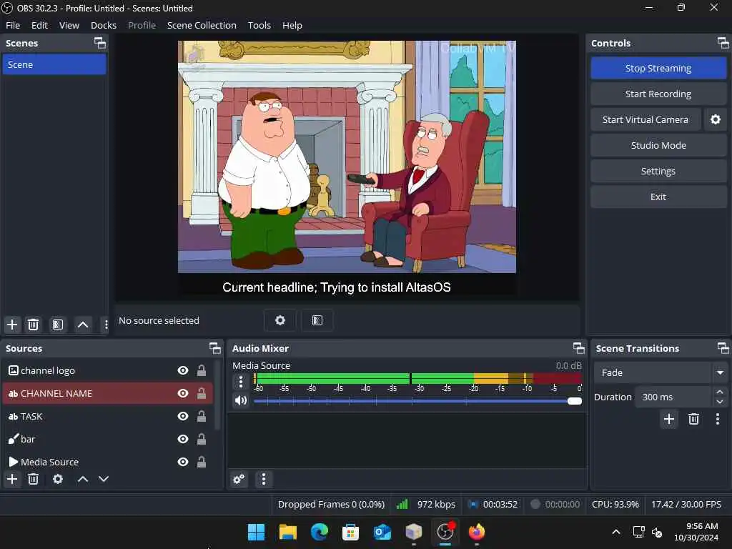This screenshot has width=732, height=549.
Task: Open Audio Mixer toolbar three-dot menu
Action: [x=263, y=479]
